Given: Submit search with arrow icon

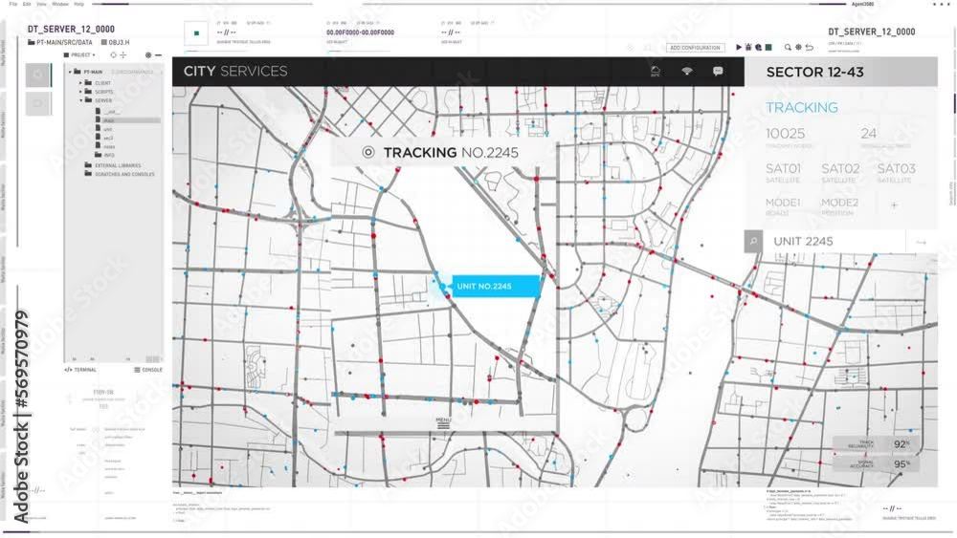Looking at the screenshot, I should tap(921, 242).
